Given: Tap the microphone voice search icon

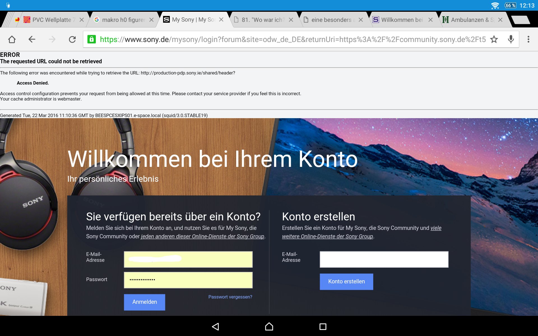Looking at the screenshot, I should coord(511,39).
